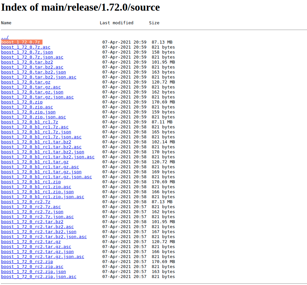Download boost_1_72_0_rc2.zip archive
The image size is (307, 285).
pos(27,262)
